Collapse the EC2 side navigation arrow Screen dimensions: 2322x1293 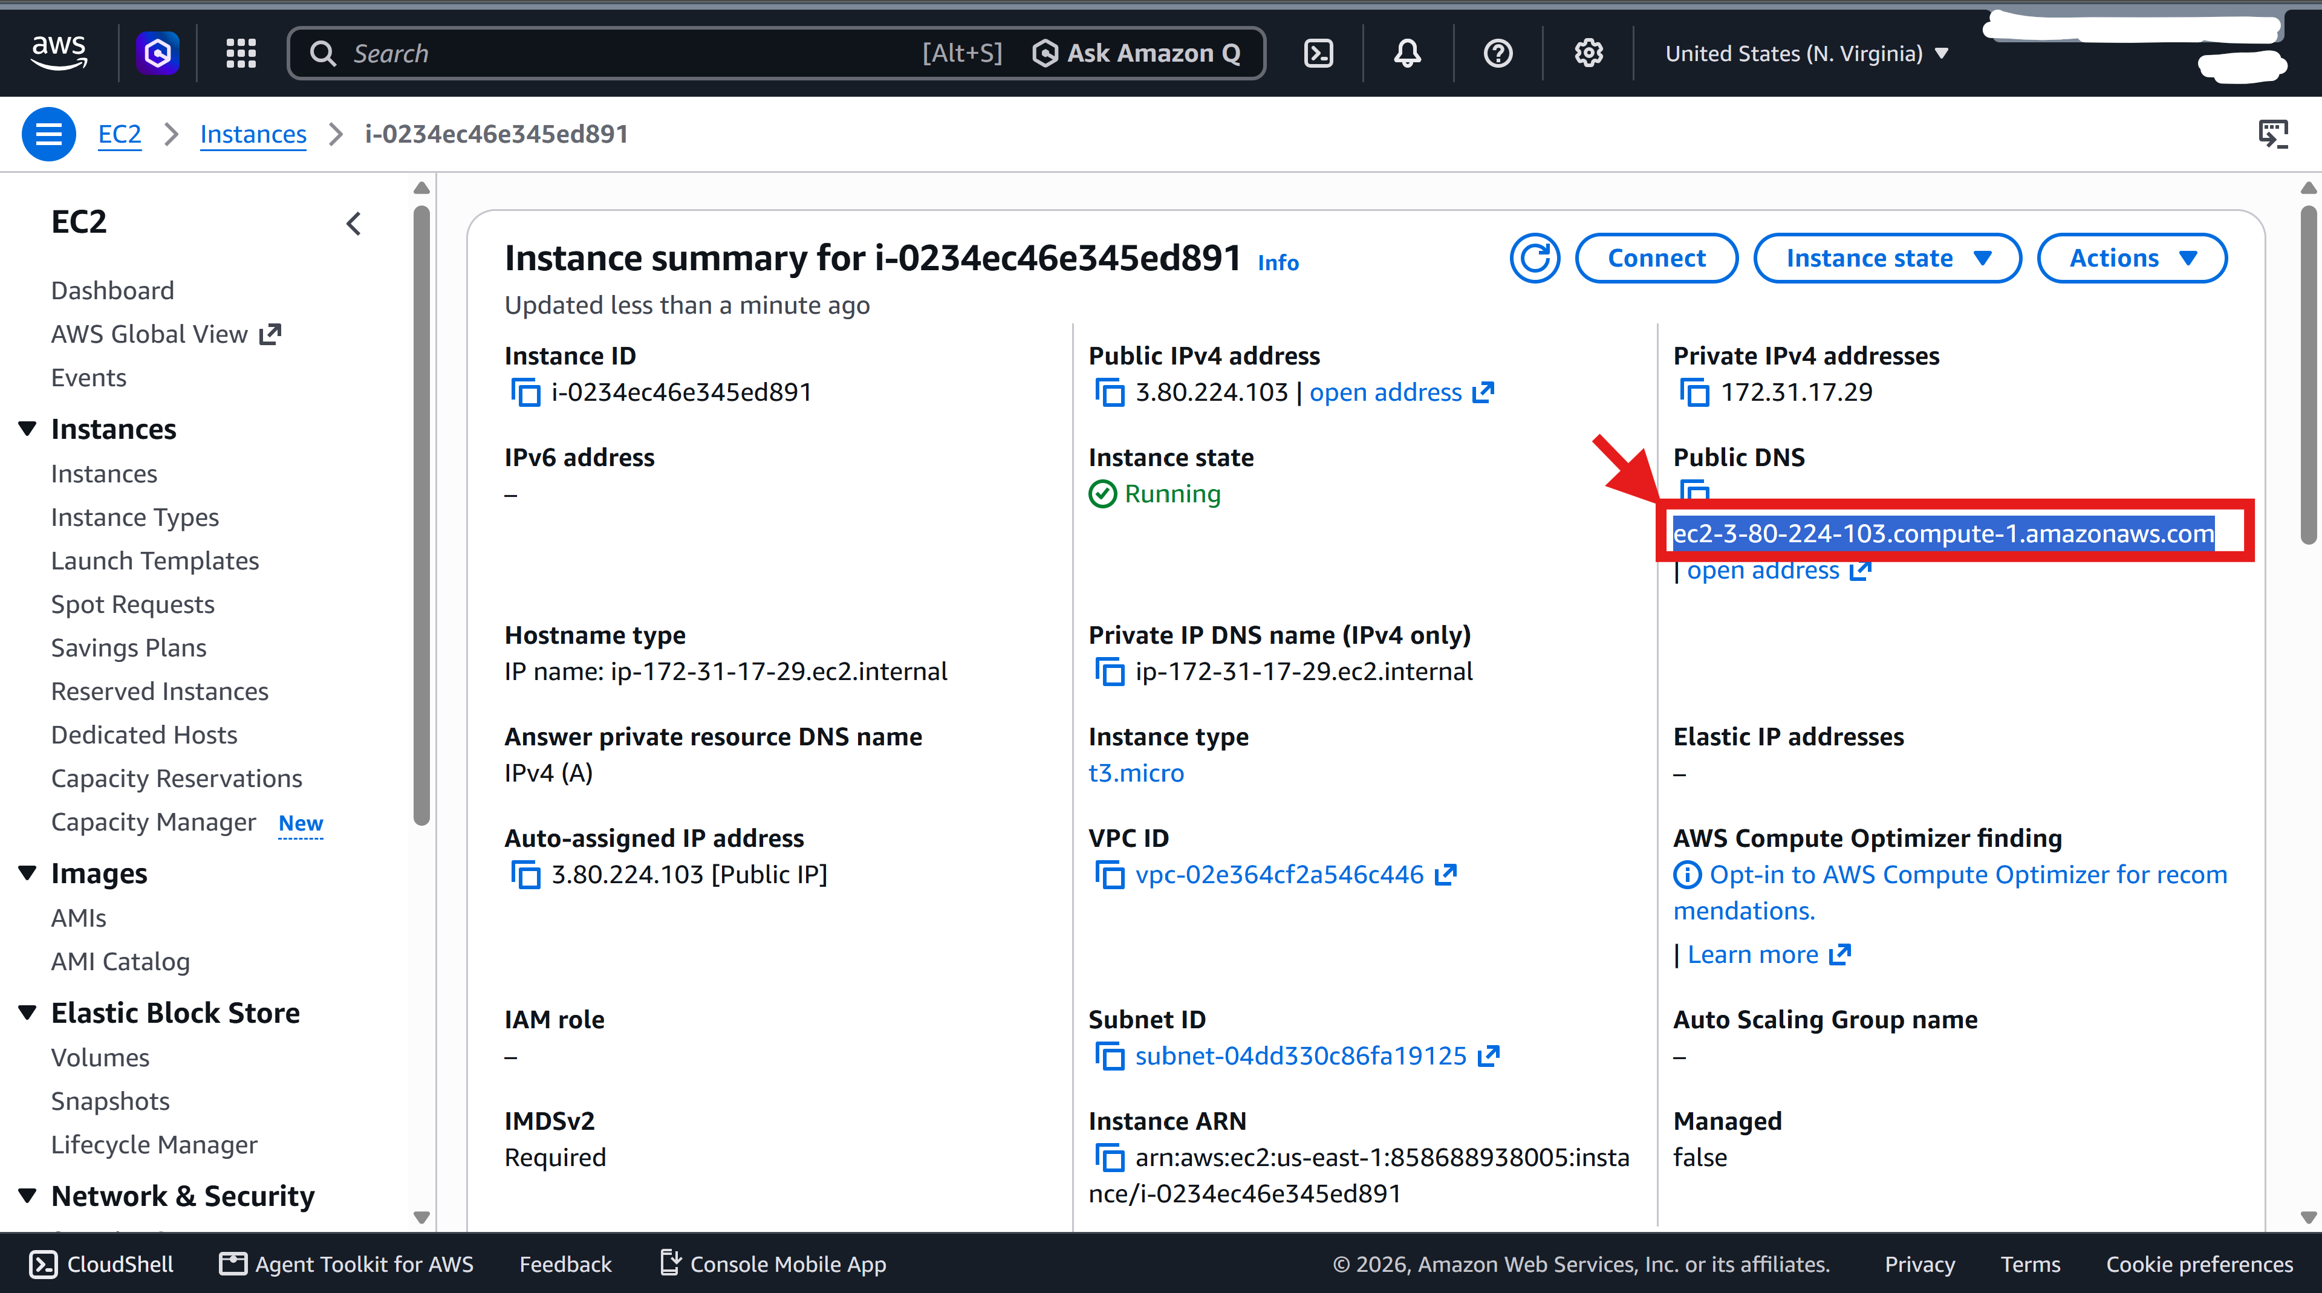353,224
